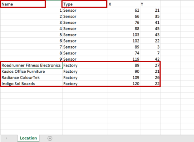
Task: Select X value 119 for sensor 9
Action: pos(124,59)
